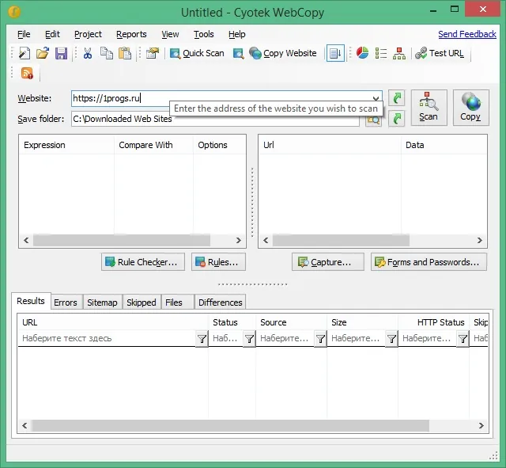Click the green arrow next to Save folder

pyautogui.click(x=396, y=119)
